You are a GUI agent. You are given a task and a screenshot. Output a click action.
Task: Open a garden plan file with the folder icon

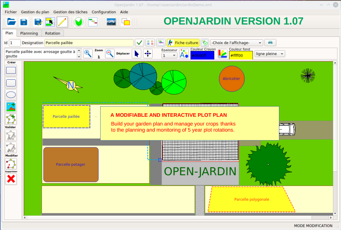click(x=12, y=22)
